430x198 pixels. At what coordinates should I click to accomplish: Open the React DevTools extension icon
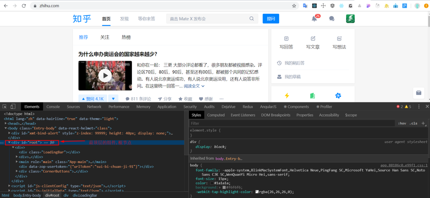(x=314, y=6)
